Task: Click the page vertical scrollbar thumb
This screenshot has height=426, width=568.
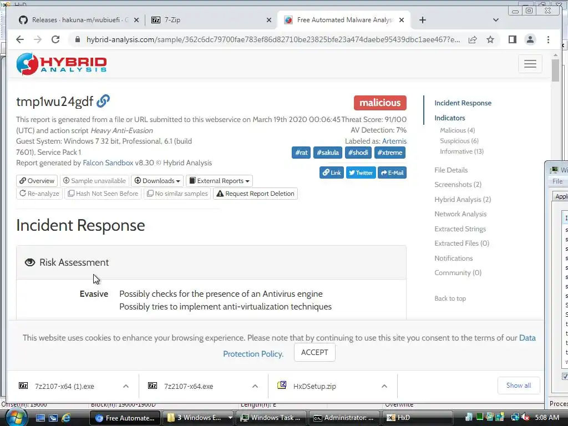Action: tap(555, 70)
